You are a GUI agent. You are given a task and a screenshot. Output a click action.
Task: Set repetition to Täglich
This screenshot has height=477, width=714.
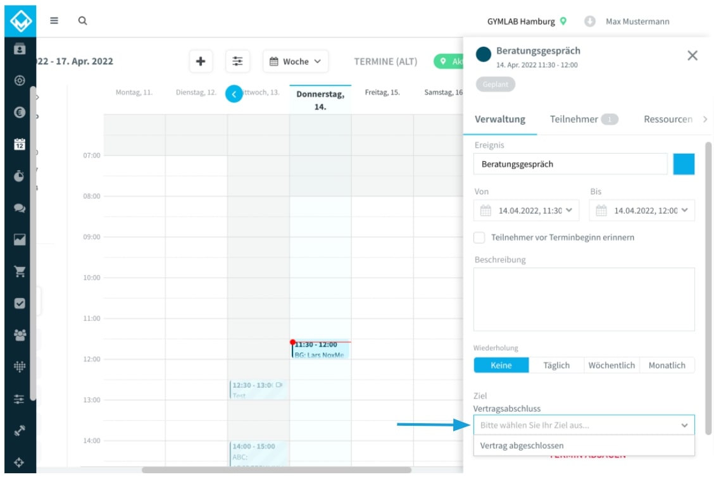click(556, 365)
